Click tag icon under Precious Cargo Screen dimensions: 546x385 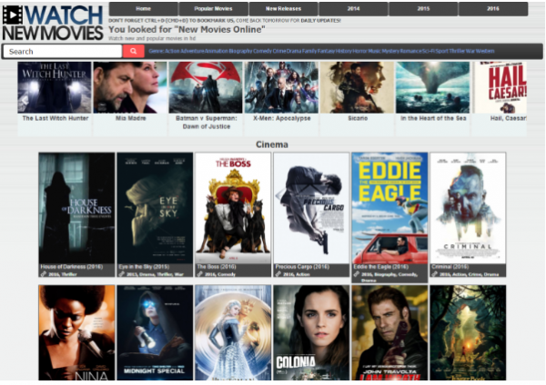[278, 273]
